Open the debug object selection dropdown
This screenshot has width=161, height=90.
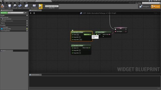coord(52,6)
